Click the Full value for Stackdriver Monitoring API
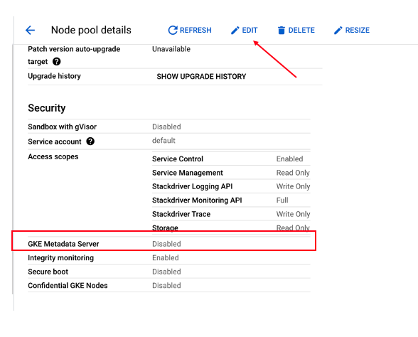 pos(282,200)
